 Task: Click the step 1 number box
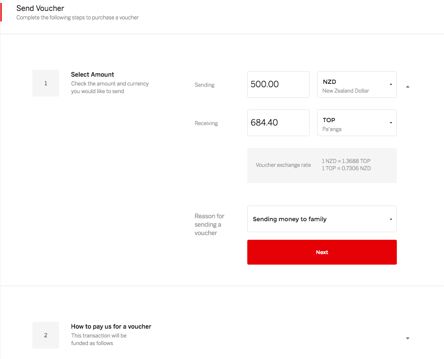(45, 83)
